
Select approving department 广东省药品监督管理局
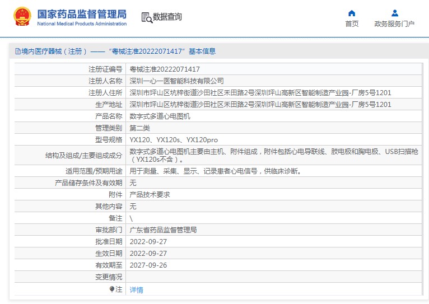pyautogui.click(x=164, y=230)
